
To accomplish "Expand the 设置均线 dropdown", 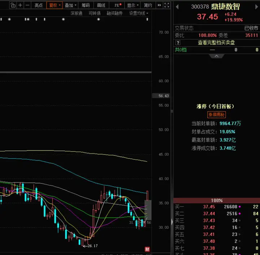I will click(139, 13).
